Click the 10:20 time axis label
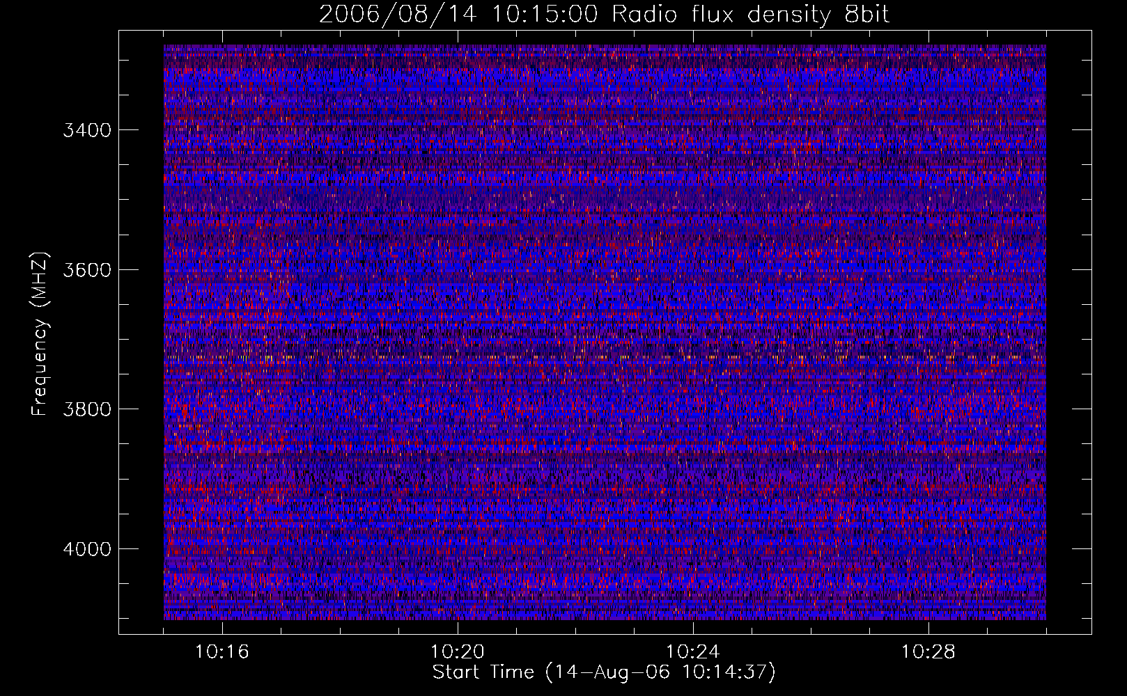1127x696 pixels. [458, 652]
